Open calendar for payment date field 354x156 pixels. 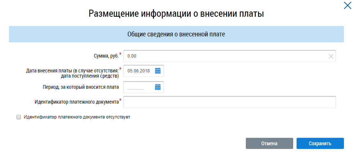(x=157, y=71)
